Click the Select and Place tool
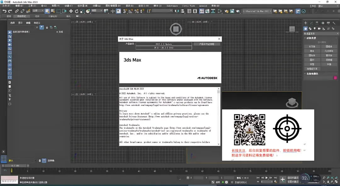The height and width of the screenshot is (186, 340). click(88, 11)
